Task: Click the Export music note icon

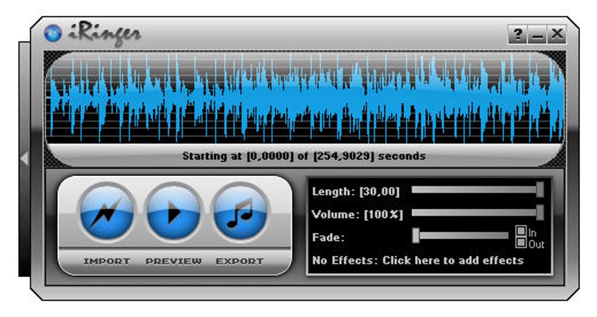Action: click(x=240, y=211)
